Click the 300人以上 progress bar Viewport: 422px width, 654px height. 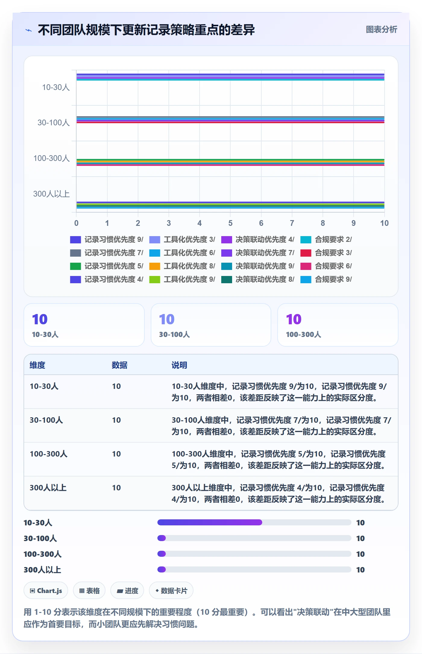(254, 569)
